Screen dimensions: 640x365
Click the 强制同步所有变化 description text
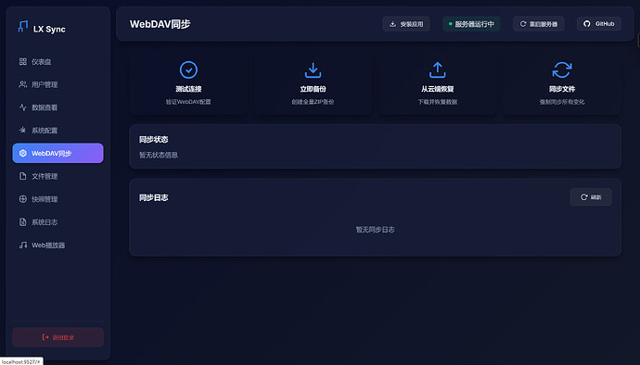(562, 102)
